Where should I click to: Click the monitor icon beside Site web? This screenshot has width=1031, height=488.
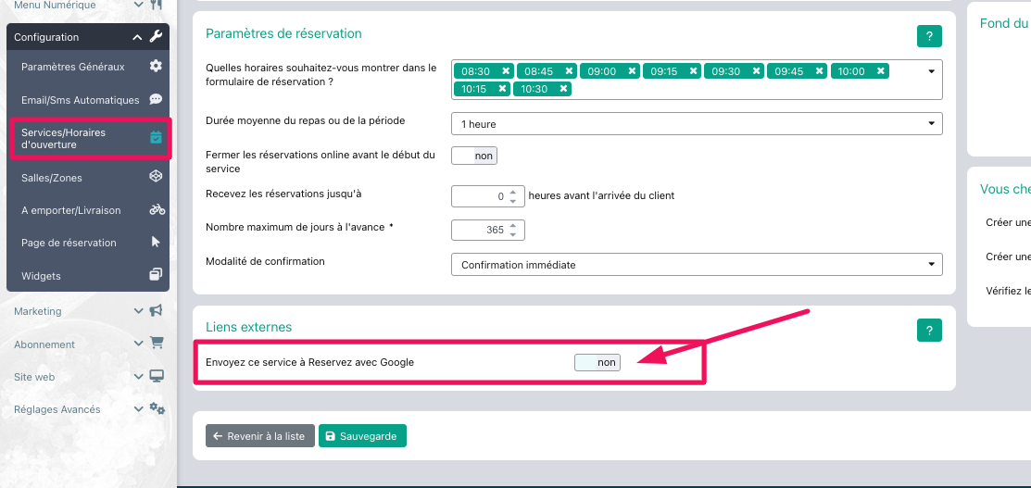click(x=157, y=376)
